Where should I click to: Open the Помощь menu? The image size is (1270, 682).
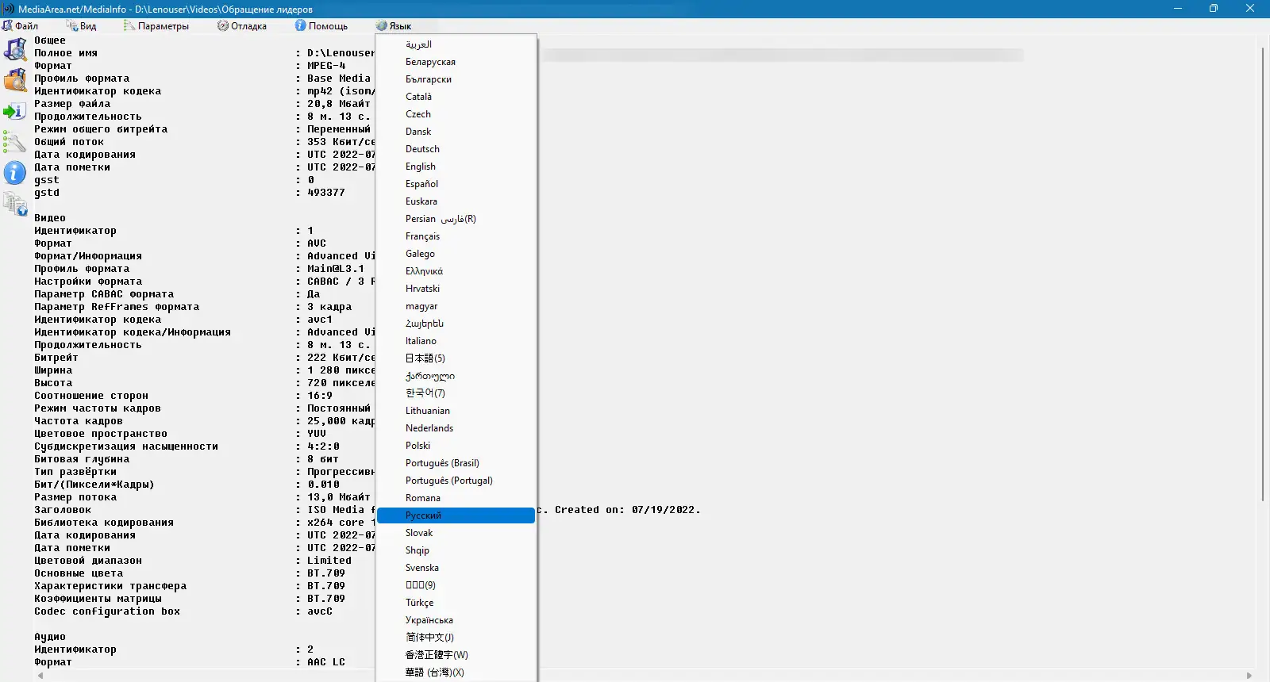321,26
